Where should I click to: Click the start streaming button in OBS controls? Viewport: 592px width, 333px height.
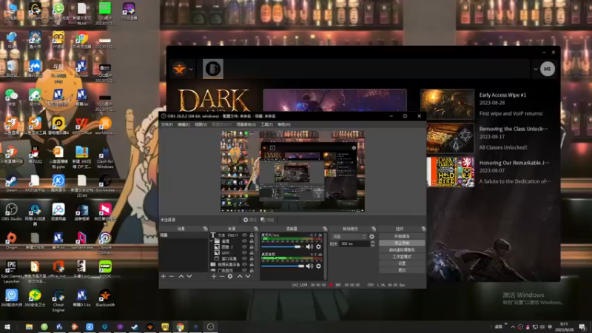coord(402,236)
